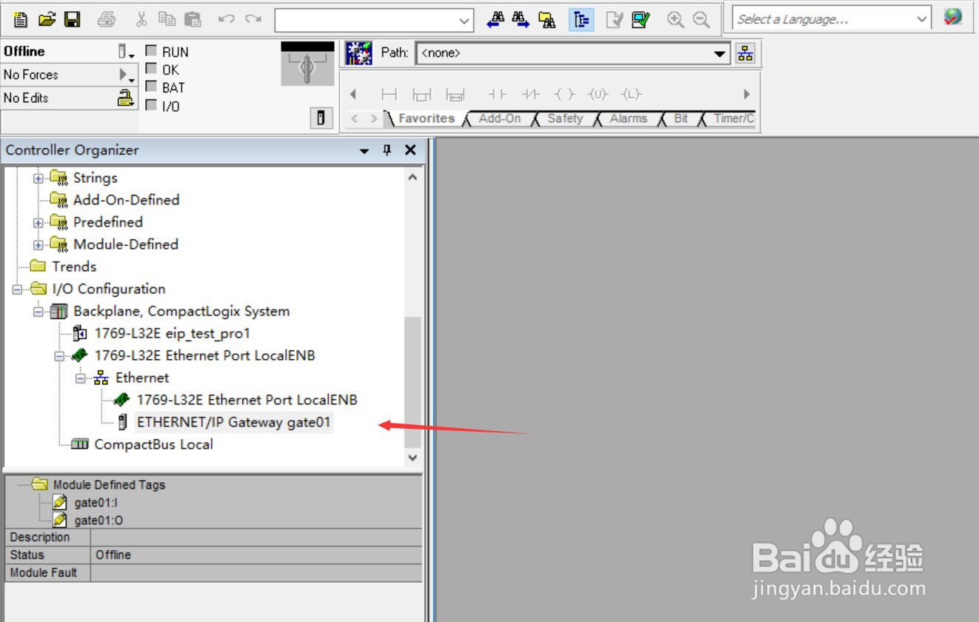979x622 pixels.
Task: Click the Find All folder icon
Action: click(x=547, y=20)
